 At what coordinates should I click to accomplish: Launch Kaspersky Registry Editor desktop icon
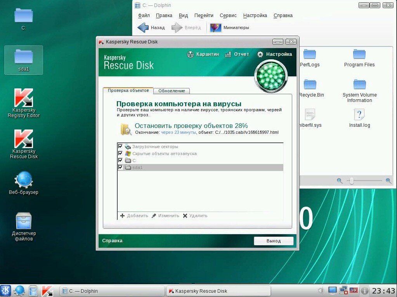point(24,103)
